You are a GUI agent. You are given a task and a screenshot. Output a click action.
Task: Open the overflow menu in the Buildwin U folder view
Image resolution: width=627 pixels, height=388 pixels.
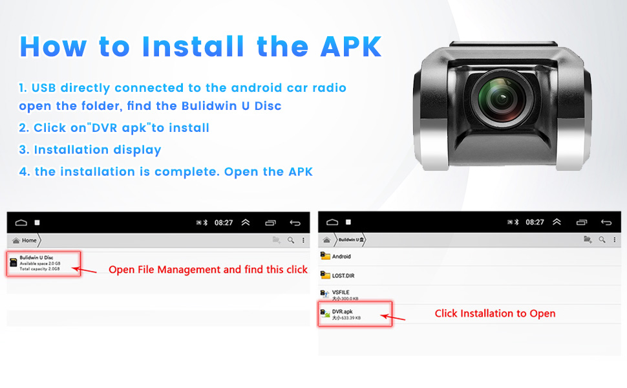coord(614,239)
